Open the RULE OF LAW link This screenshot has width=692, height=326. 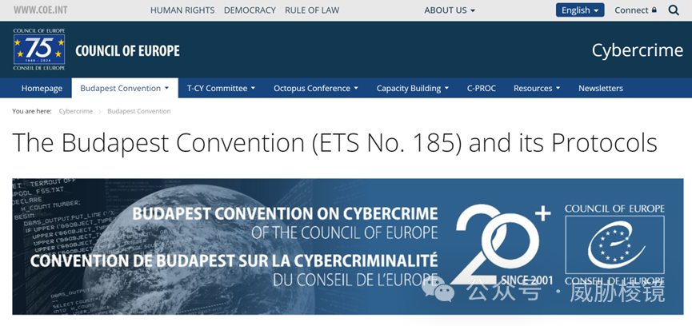(312, 10)
